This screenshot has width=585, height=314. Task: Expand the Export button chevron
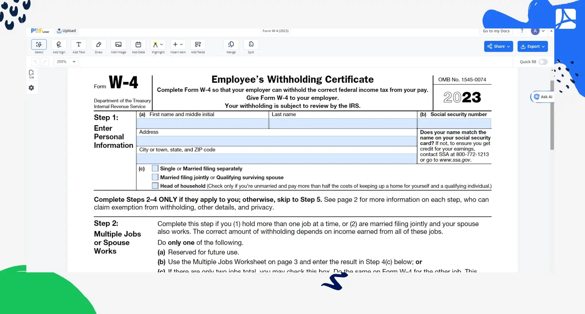point(543,47)
